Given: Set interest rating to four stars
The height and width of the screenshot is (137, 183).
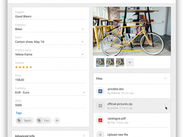Looking at the screenshot, I should (27, 67).
